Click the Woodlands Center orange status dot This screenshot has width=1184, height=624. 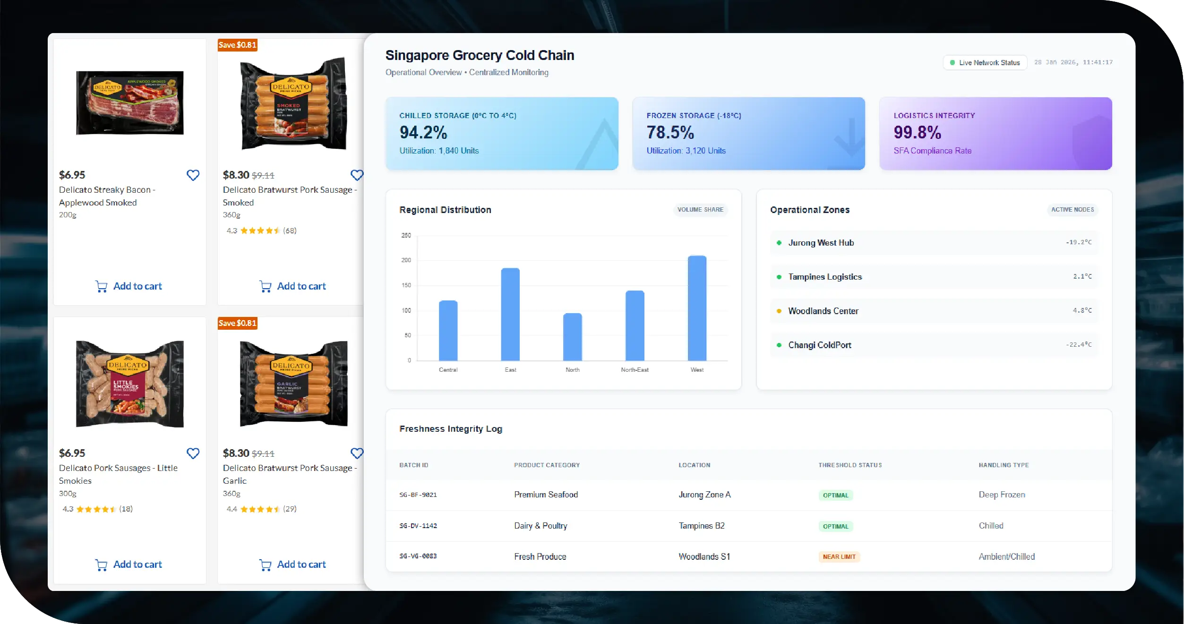(x=779, y=311)
